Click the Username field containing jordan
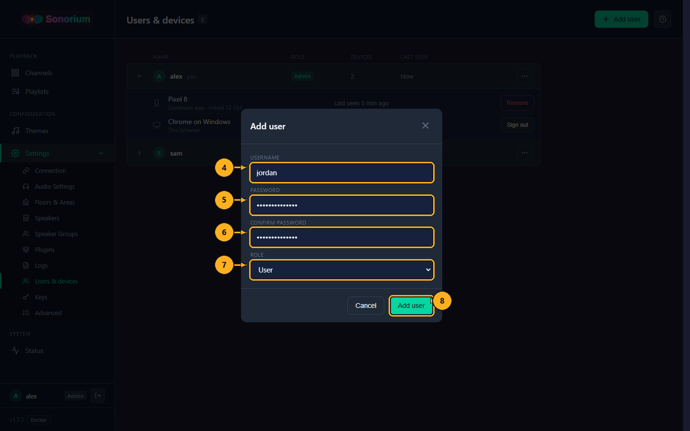The height and width of the screenshot is (431, 690). (342, 173)
